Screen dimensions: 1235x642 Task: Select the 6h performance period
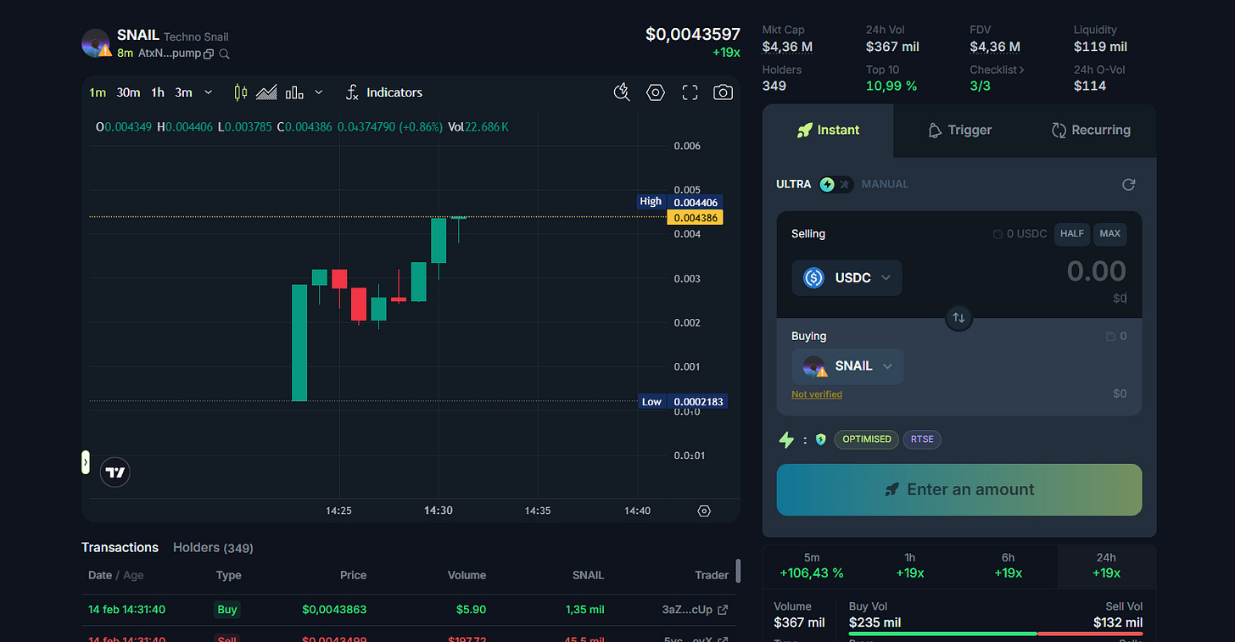tap(1008, 566)
